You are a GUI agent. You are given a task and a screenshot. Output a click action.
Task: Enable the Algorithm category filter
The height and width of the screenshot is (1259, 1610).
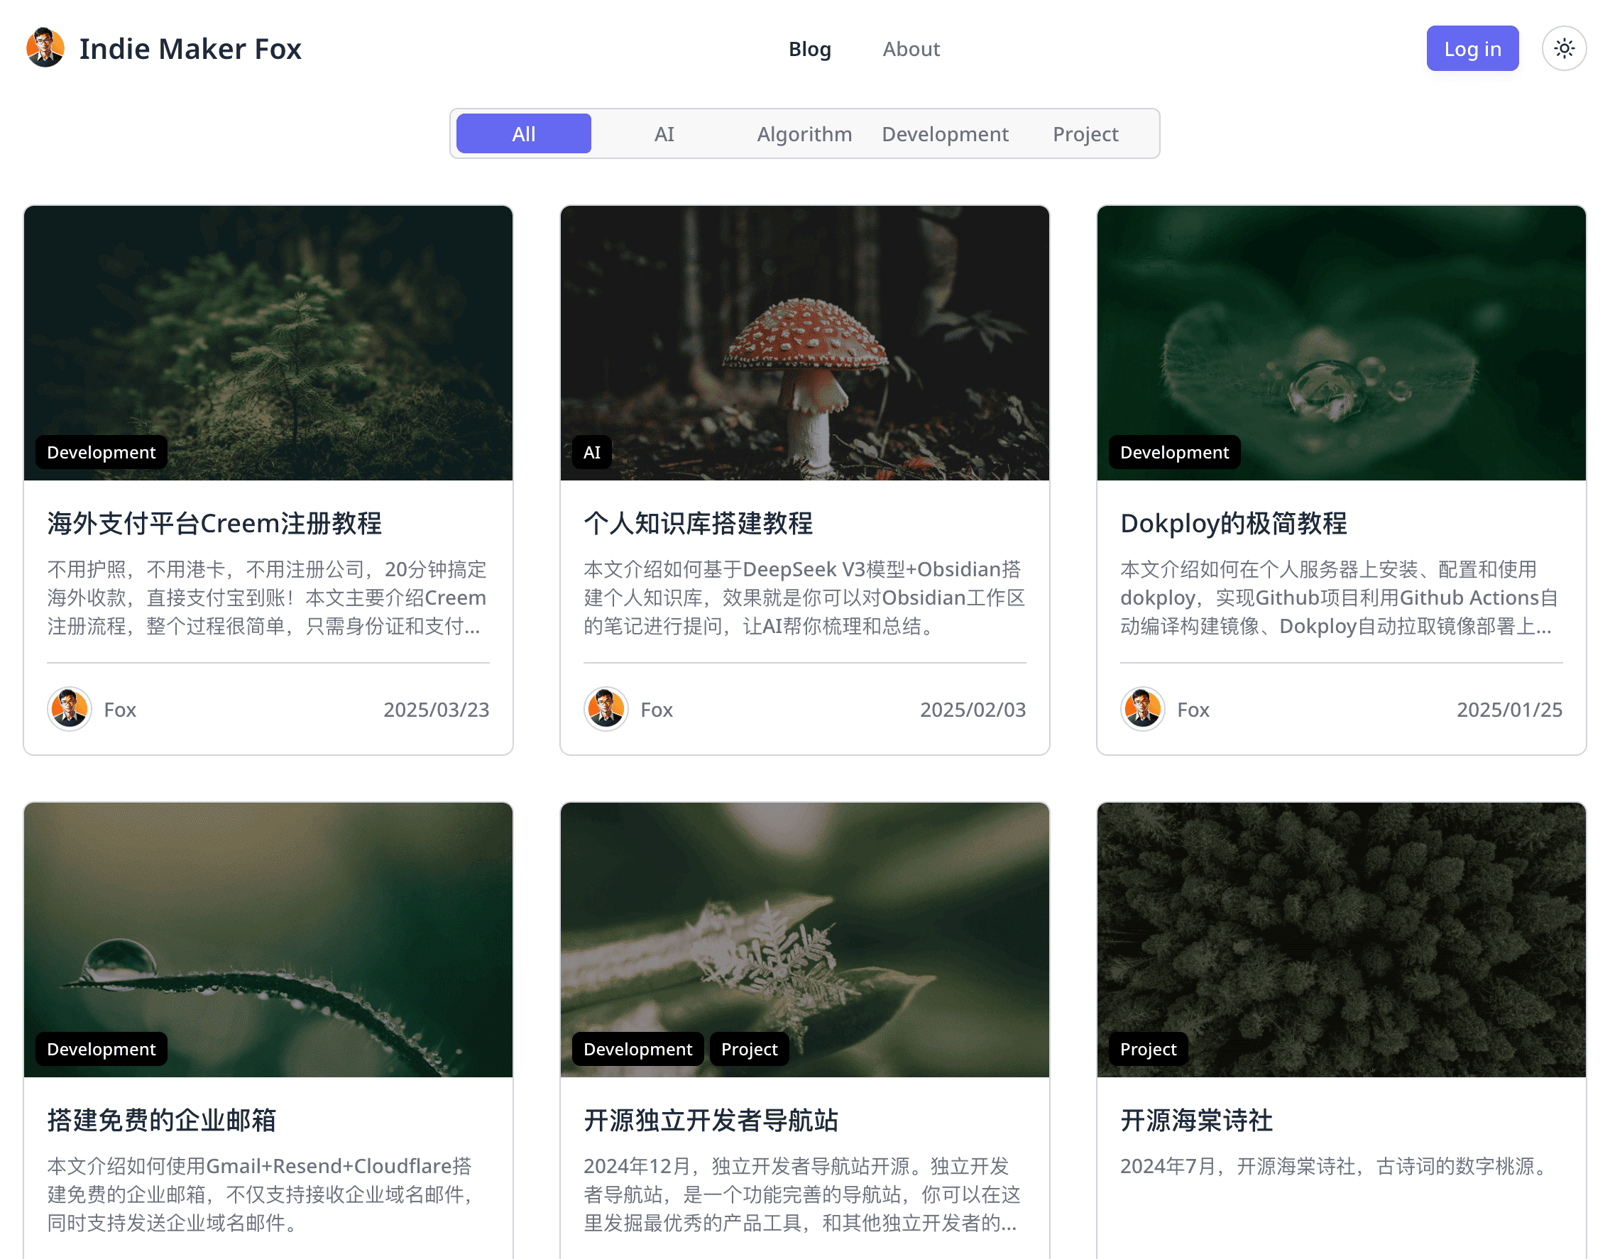(804, 133)
